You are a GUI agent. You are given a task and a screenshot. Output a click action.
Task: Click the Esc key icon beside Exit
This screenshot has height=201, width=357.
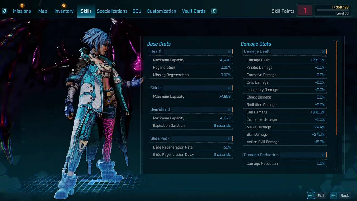tap(311, 195)
